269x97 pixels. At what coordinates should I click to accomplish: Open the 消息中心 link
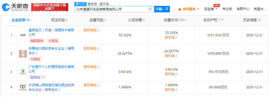point(243,9)
